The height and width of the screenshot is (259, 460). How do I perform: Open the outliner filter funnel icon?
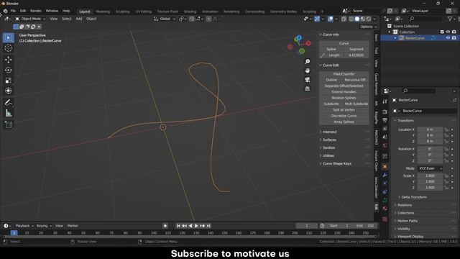[450, 19]
